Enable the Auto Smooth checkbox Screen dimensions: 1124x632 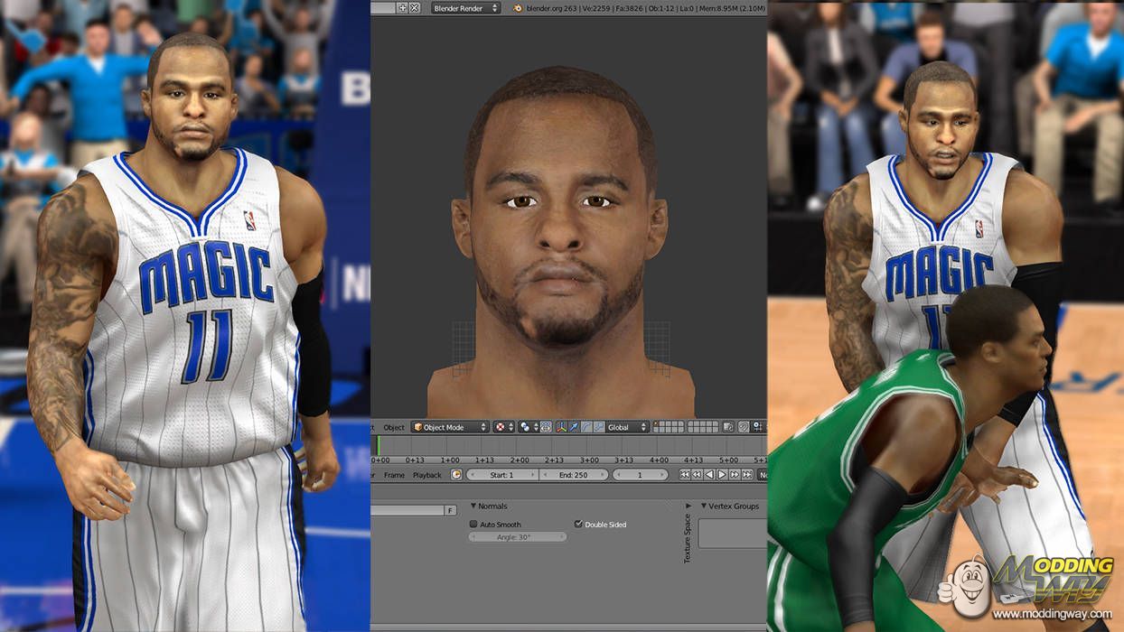[473, 525]
